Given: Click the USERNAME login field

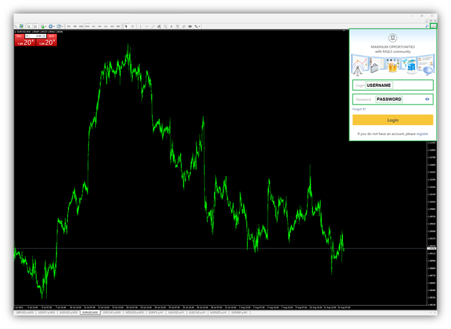Looking at the screenshot, I should pos(393,85).
